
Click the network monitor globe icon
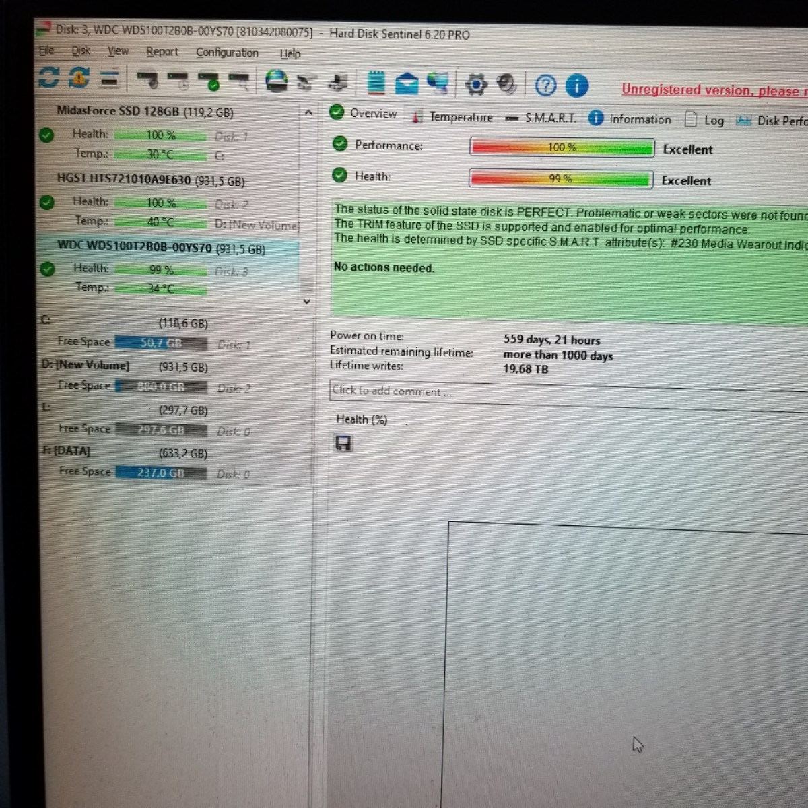(438, 83)
